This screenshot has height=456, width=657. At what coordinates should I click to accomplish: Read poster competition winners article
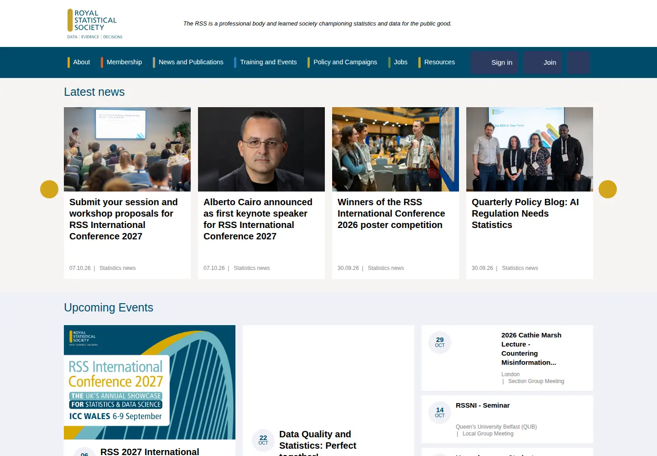click(391, 213)
